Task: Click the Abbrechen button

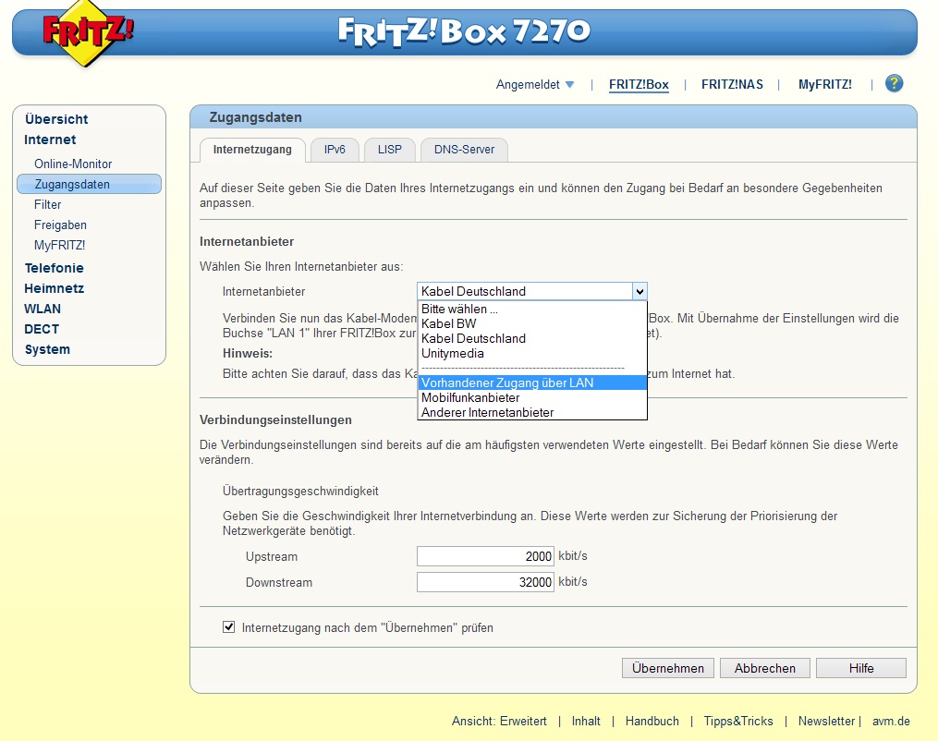Action: pyautogui.click(x=764, y=668)
